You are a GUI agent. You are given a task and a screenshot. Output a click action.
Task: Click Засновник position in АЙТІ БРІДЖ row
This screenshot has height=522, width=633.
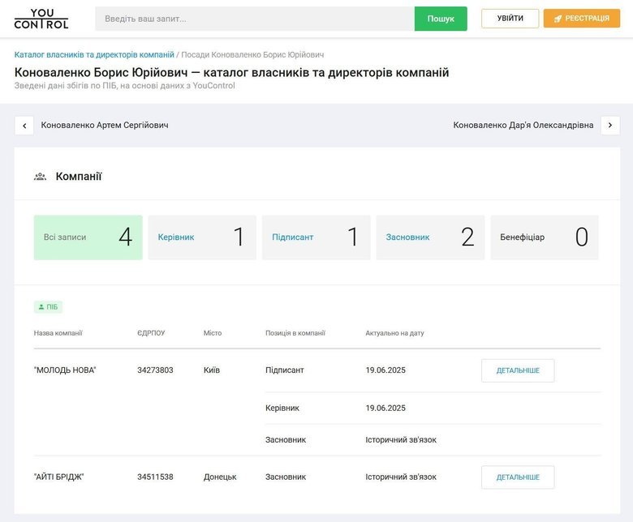286,477
